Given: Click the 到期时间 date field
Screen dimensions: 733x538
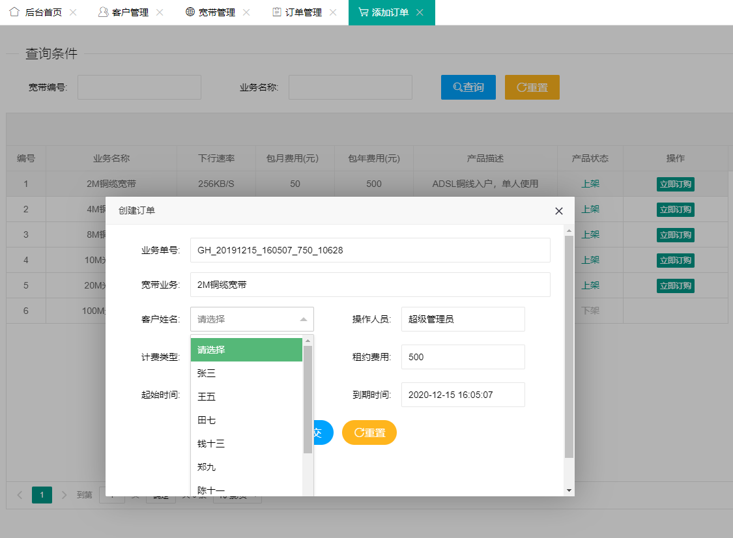Looking at the screenshot, I should pyautogui.click(x=463, y=395).
